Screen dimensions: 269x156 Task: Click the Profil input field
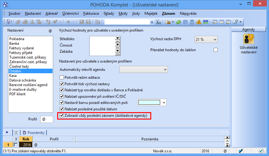point(47,119)
